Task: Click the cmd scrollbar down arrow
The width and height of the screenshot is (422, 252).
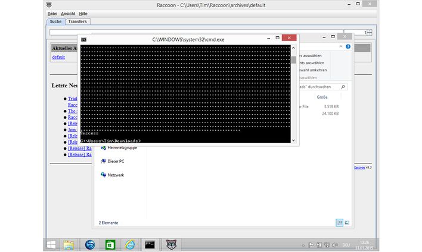Action: (x=293, y=140)
